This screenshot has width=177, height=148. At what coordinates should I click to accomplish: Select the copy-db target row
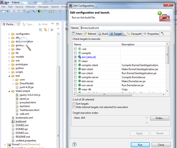(x=119, y=89)
